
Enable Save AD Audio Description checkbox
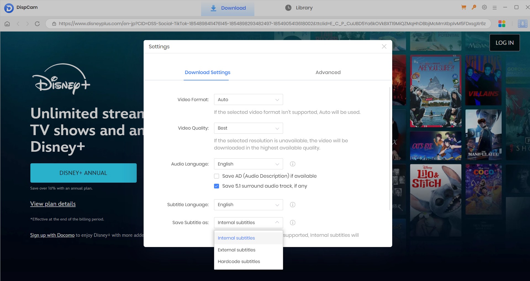pos(217,176)
